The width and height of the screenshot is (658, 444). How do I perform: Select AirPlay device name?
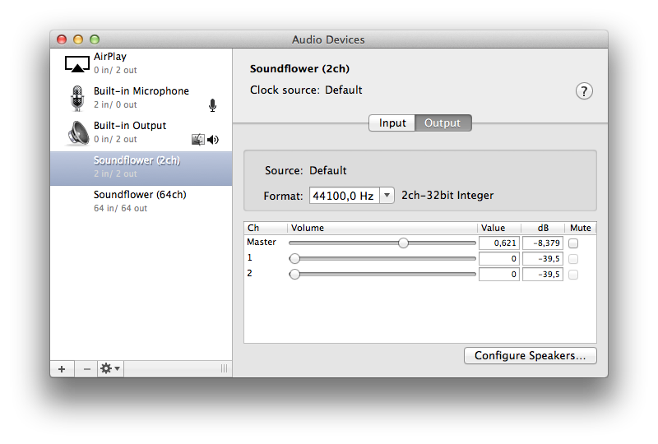coord(110,56)
